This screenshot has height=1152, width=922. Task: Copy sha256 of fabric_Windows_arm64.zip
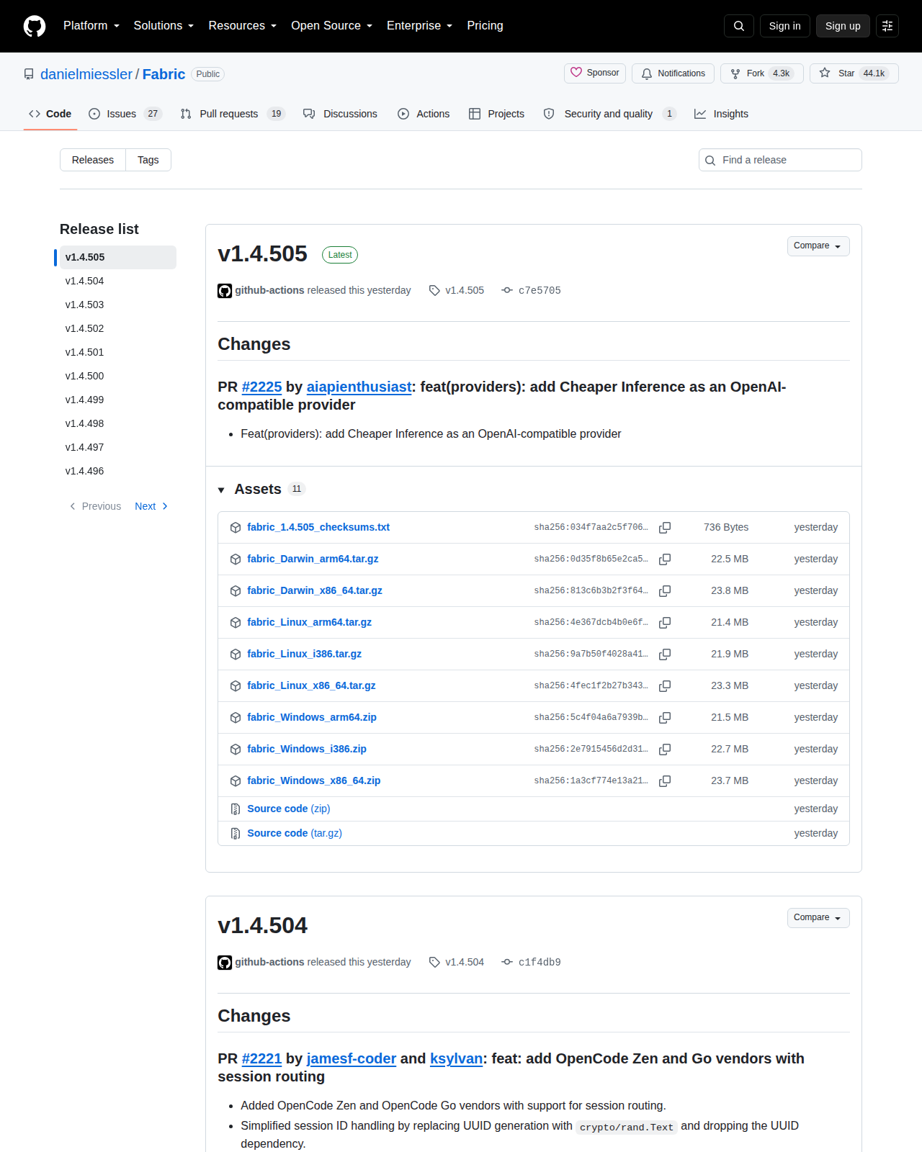(x=665, y=718)
